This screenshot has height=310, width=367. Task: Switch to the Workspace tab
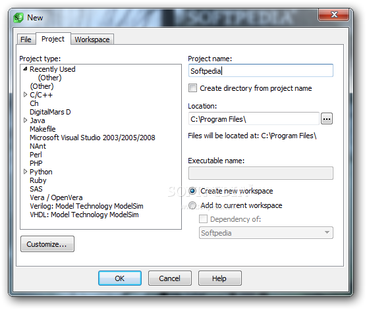[92, 39]
